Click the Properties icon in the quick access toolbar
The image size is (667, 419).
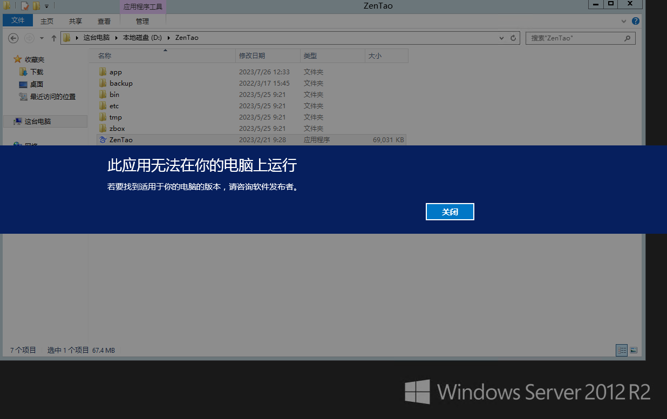25,6
